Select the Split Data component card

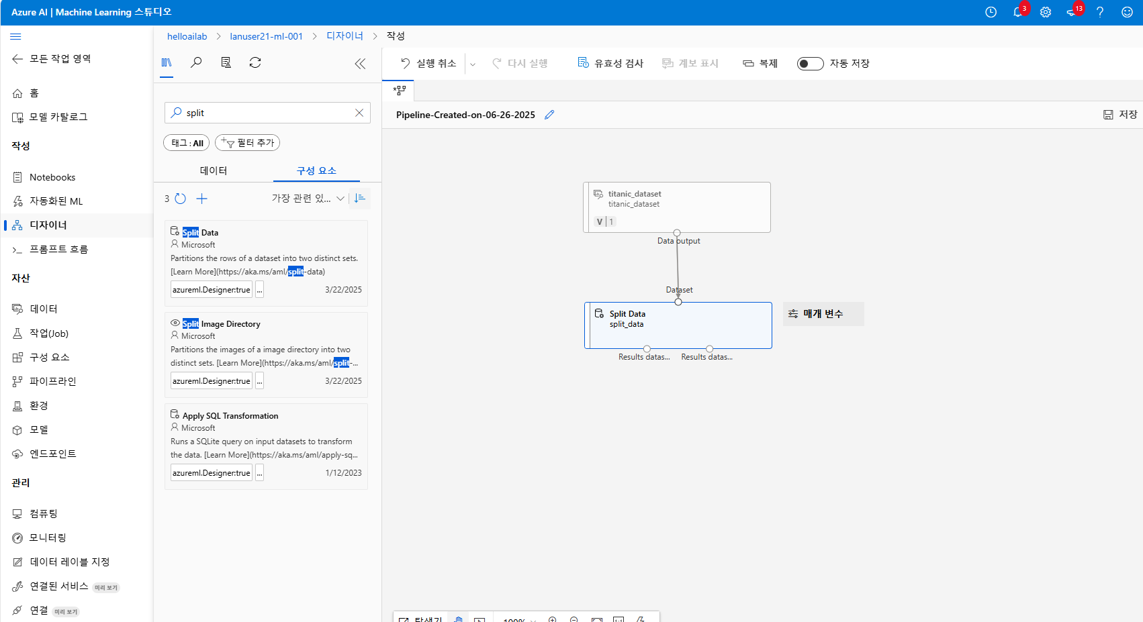click(266, 263)
